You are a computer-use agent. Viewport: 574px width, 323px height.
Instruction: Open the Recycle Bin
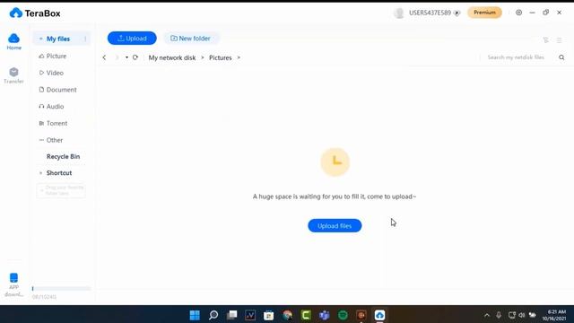(63, 156)
